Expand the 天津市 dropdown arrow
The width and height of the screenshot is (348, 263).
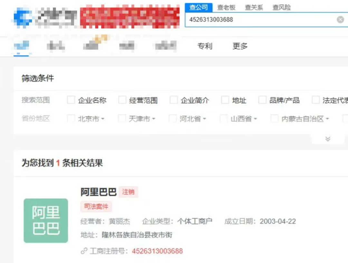pyautogui.click(x=154, y=119)
